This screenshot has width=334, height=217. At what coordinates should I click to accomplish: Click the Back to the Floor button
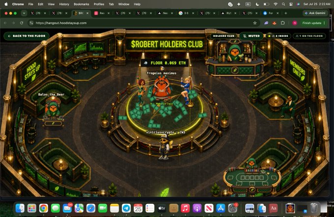coord(27,36)
